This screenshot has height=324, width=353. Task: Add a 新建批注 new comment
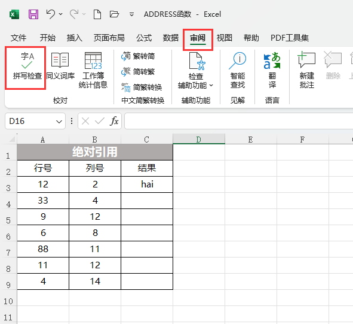306,70
